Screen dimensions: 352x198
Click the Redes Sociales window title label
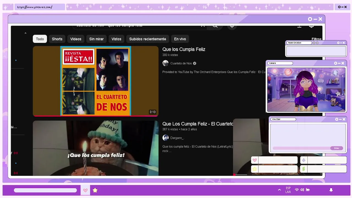click(x=299, y=43)
